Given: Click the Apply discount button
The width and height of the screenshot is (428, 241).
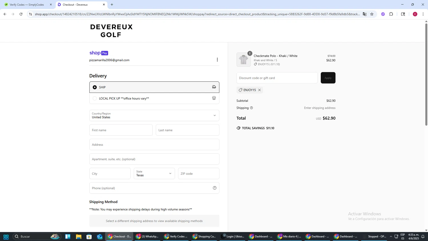Looking at the screenshot, I should click(328, 78).
